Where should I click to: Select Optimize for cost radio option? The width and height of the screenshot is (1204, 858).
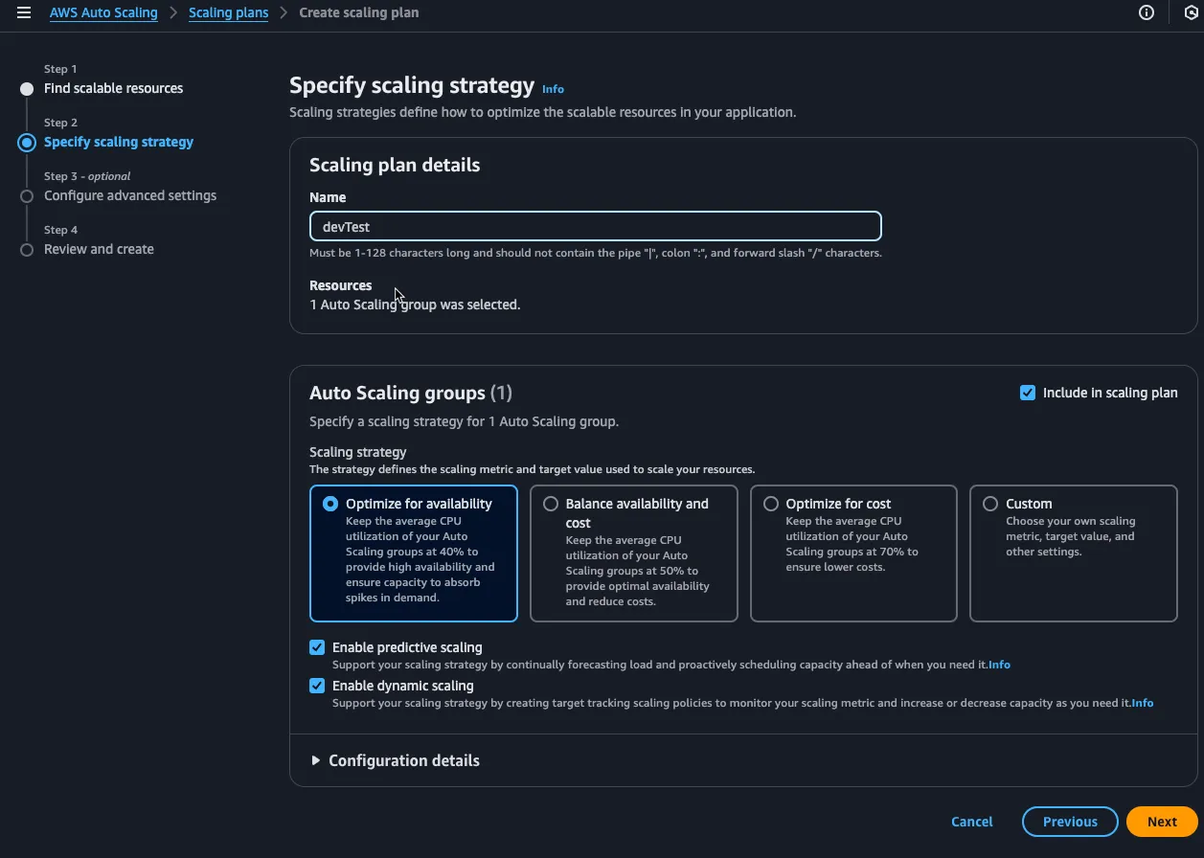[771, 504]
